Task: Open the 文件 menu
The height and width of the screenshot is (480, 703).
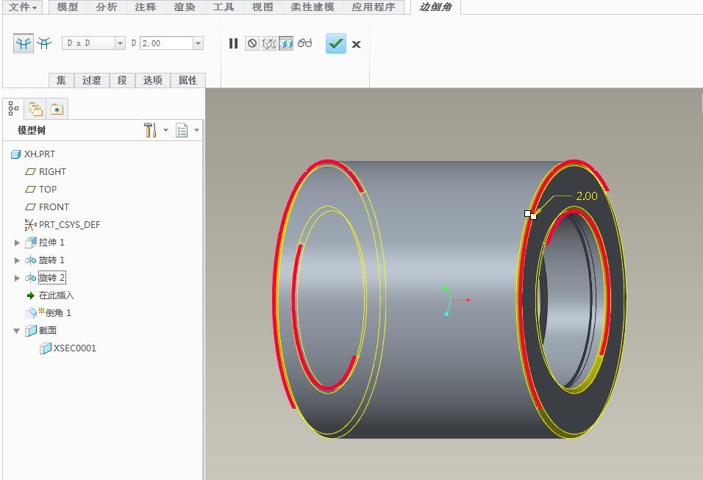Action: pyautogui.click(x=22, y=7)
